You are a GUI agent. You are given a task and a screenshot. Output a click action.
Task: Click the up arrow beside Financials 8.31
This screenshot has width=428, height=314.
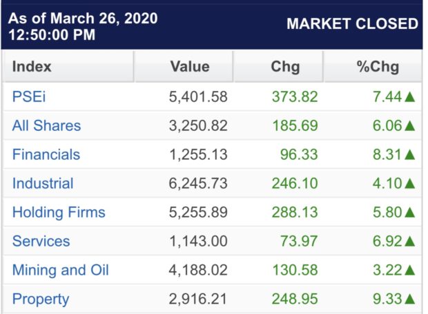click(410, 155)
